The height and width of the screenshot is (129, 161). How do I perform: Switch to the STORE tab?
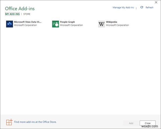point(27,14)
